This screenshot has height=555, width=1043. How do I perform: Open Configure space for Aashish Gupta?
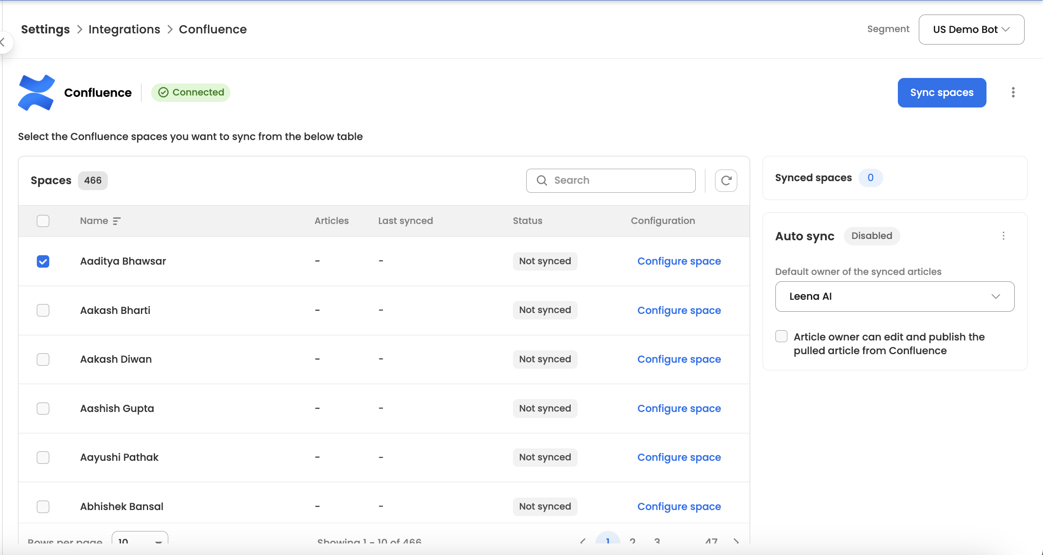679,409
